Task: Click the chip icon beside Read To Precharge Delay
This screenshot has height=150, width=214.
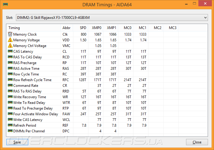Action: tap(10, 108)
